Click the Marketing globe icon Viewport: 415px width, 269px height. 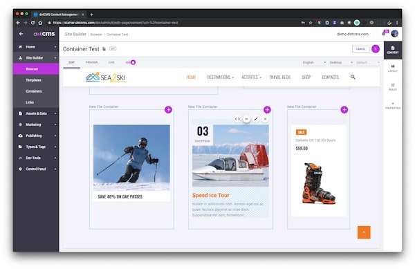(20, 124)
